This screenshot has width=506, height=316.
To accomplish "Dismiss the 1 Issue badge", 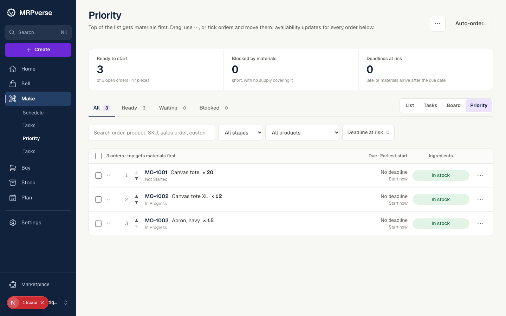I will click(x=42, y=303).
